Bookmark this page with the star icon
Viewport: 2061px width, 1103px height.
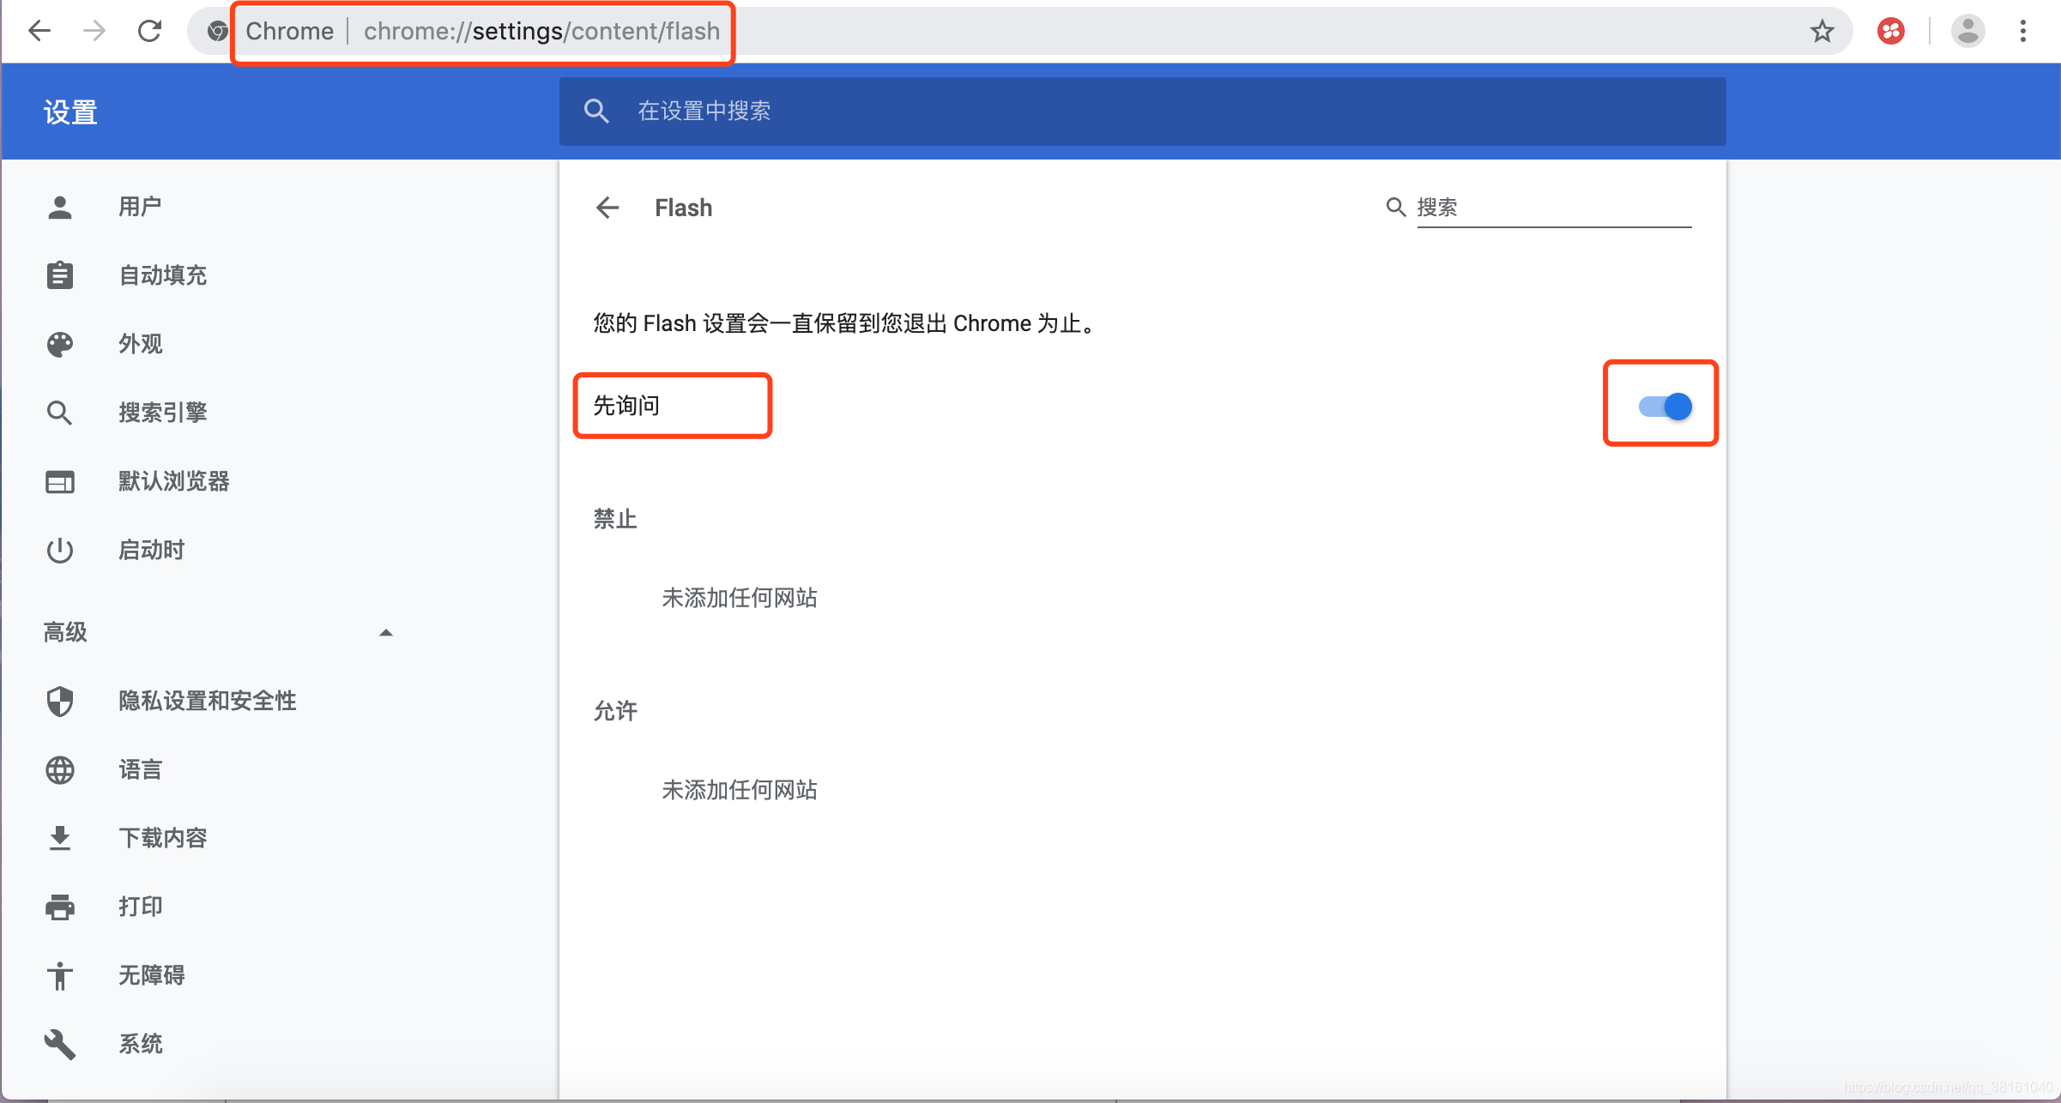click(1822, 32)
